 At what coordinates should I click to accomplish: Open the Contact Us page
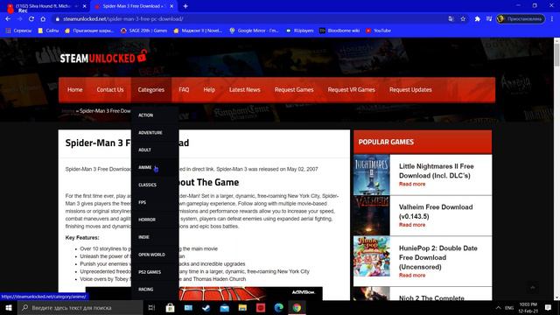coord(110,89)
